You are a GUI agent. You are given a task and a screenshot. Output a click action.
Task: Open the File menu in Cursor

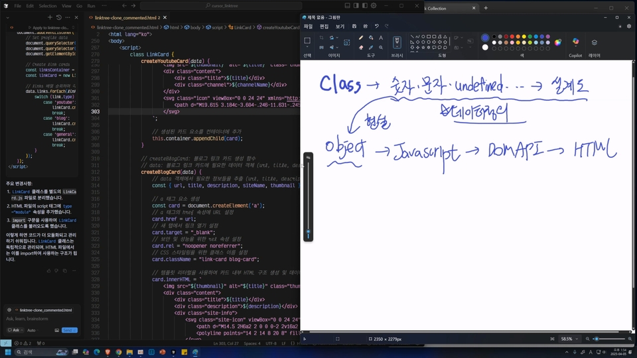coord(17,6)
